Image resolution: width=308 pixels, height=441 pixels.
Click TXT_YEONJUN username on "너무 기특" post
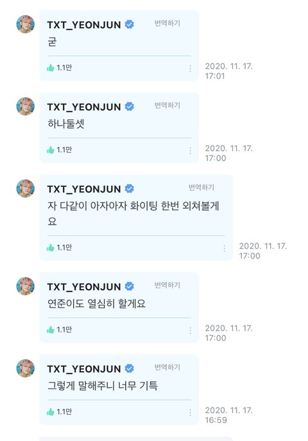click(84, 368)
